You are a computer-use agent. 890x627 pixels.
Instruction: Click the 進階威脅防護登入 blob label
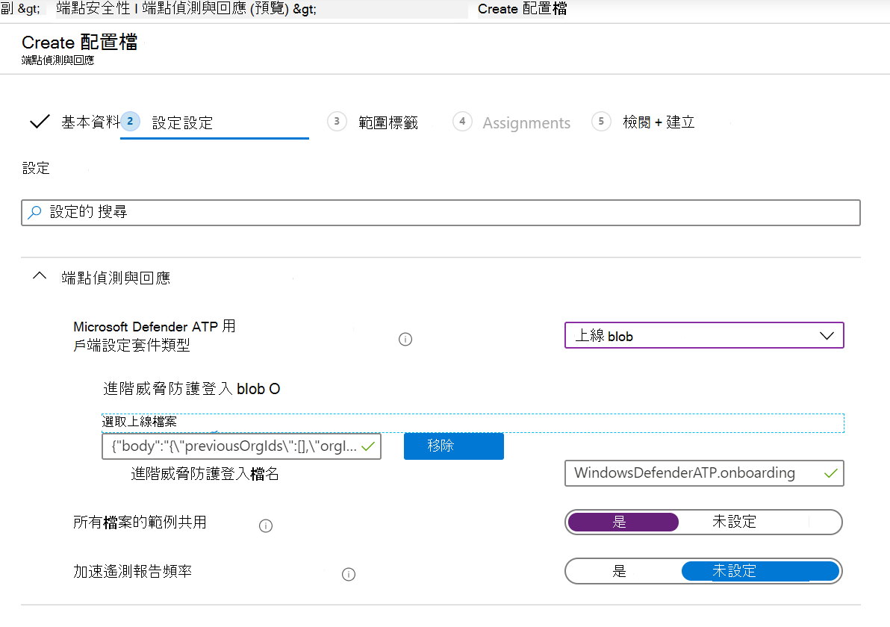tap(191, 389)
